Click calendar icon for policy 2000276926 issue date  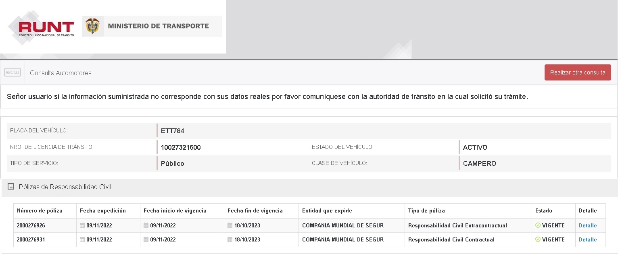pyautogui.click(x=82, y=225)
